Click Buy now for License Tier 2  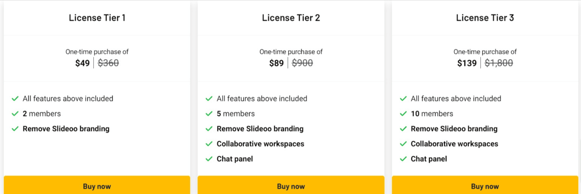point(291,185)
